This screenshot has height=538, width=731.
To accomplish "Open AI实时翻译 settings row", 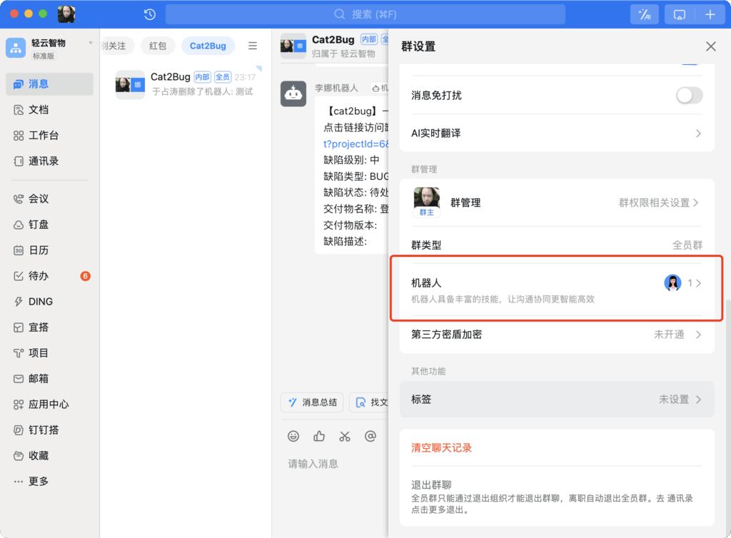I will [557, 133].
